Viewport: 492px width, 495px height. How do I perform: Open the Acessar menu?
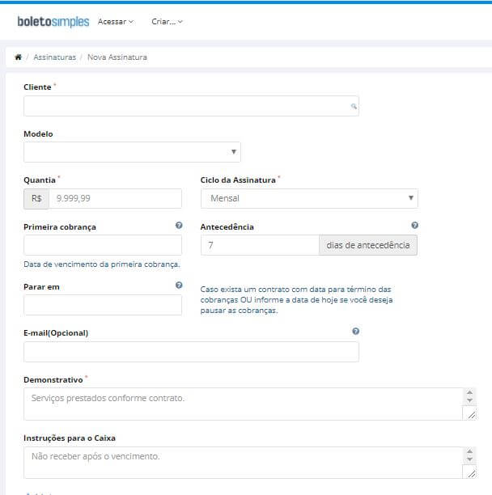coord(116,22)
